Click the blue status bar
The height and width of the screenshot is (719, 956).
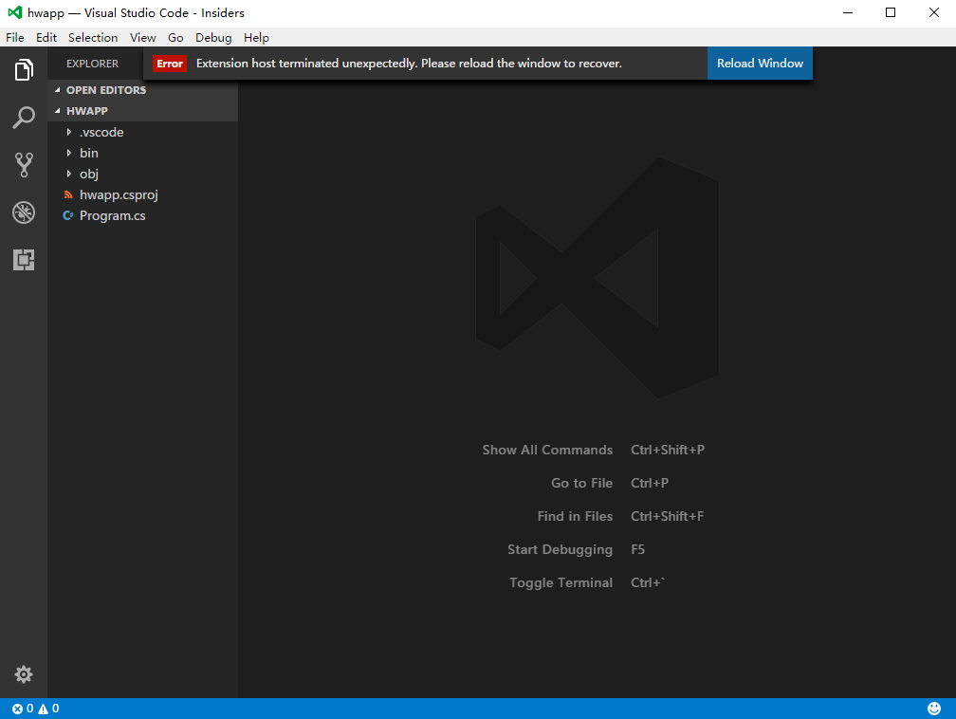474,708
